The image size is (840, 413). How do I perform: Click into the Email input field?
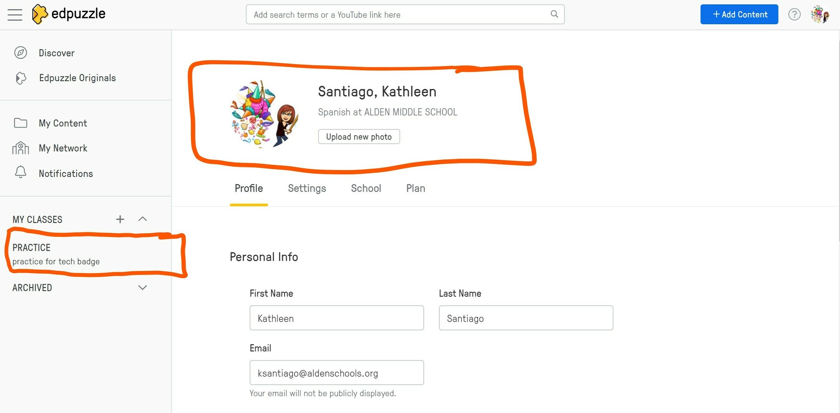point(336,373)
